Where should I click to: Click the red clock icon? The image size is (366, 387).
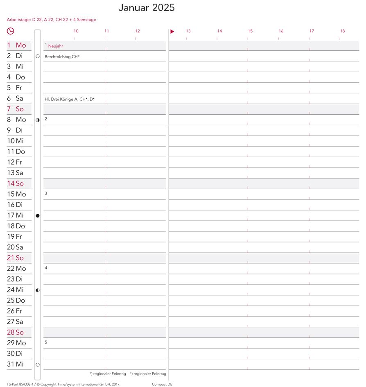click(x=10, y=31)
